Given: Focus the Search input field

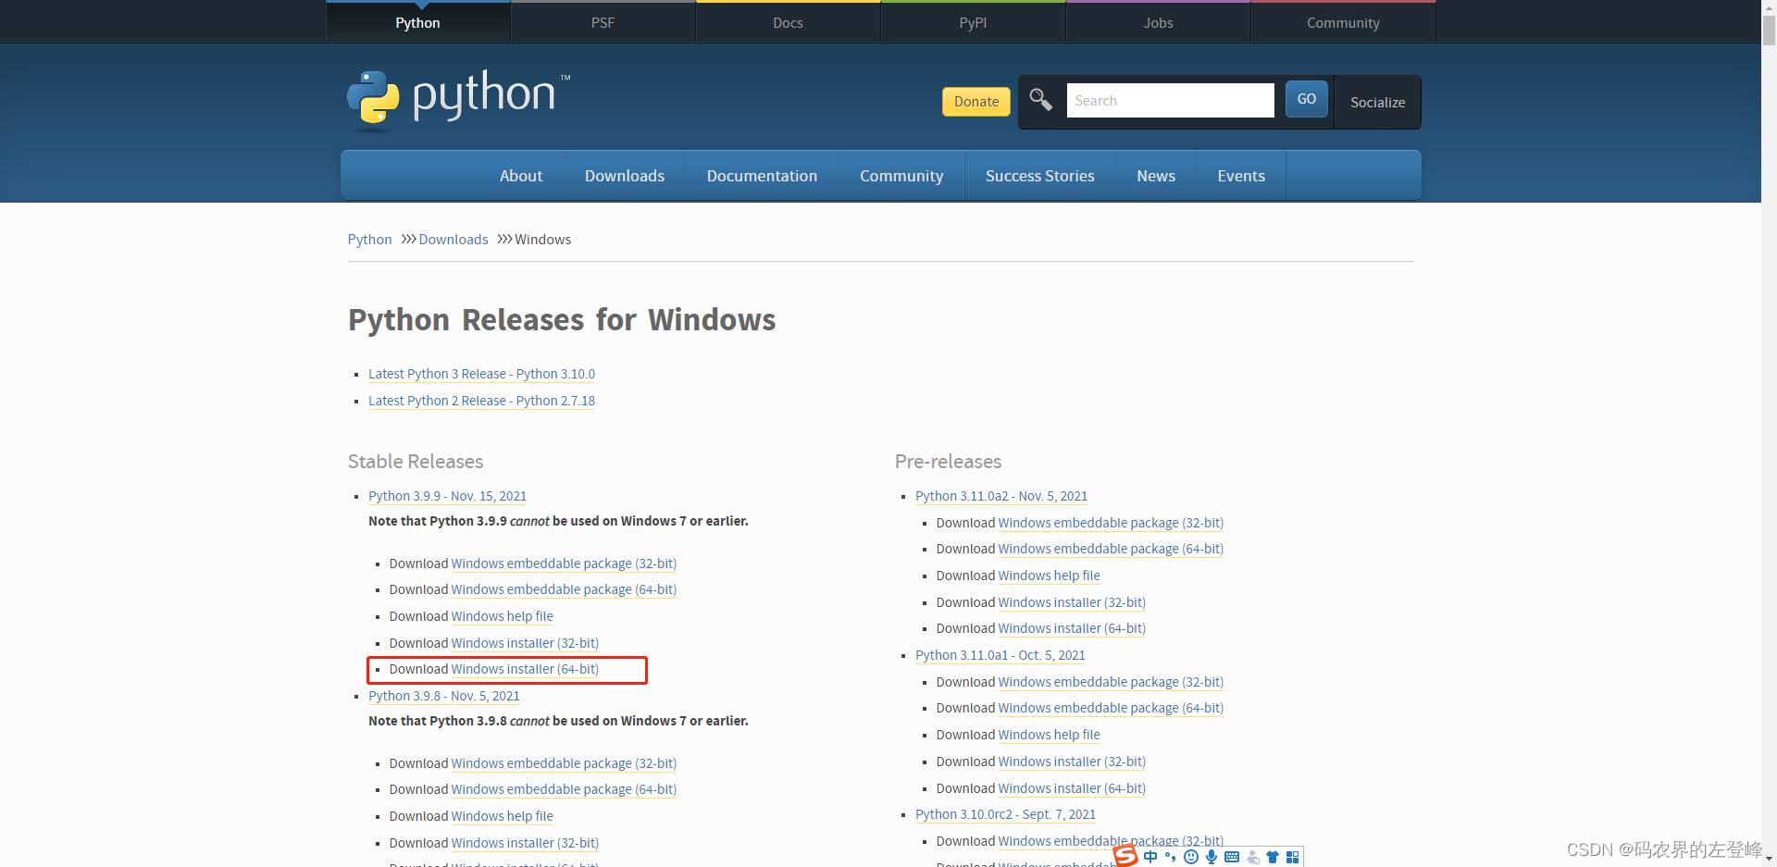Looking at the screenshot, I should (1171, 100).
